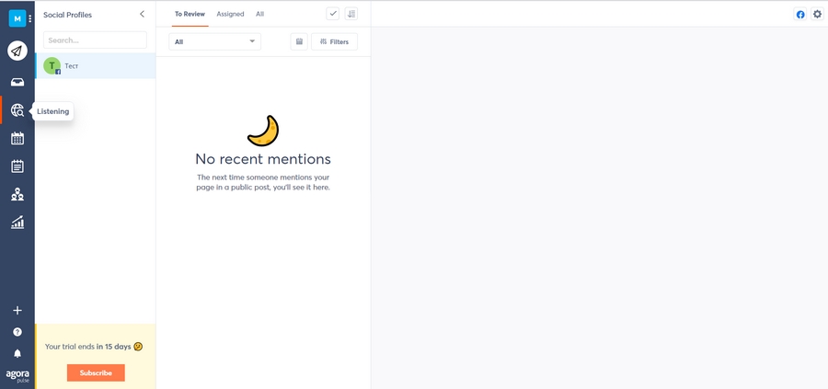Click the Facebook icon at top right
The width and height of the screenshot is (828, 389).
pyautogui.click(x=800, y=14)
